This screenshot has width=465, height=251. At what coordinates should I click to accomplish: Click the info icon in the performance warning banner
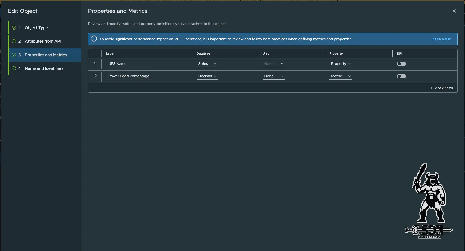tap(94, 39)
